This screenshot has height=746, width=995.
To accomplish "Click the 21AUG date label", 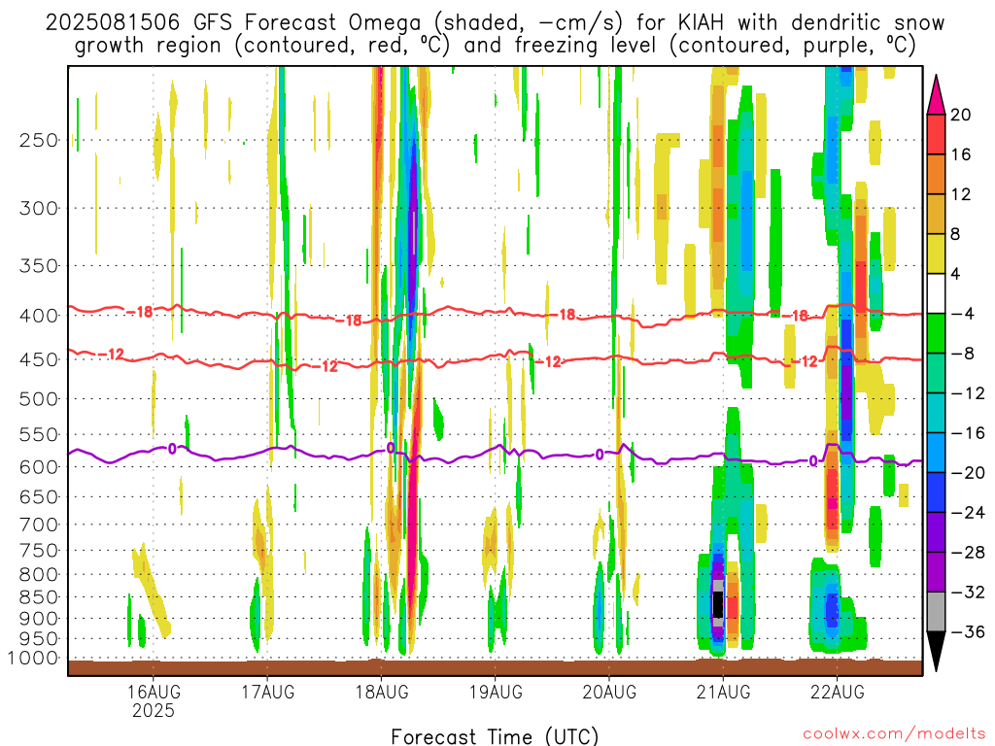I will (723, 692).
